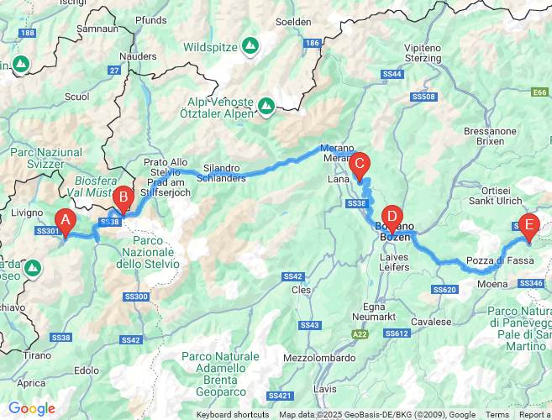This screenshot has width=552, height=420.
Task: Click route marker C near Lana
Action: tap(360, 167)
